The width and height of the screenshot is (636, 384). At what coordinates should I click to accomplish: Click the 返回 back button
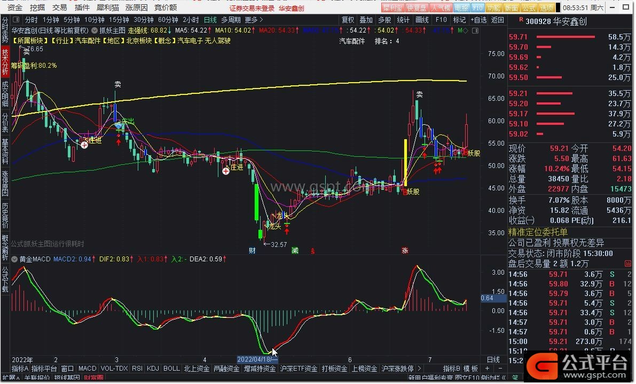tap(497, 19)
